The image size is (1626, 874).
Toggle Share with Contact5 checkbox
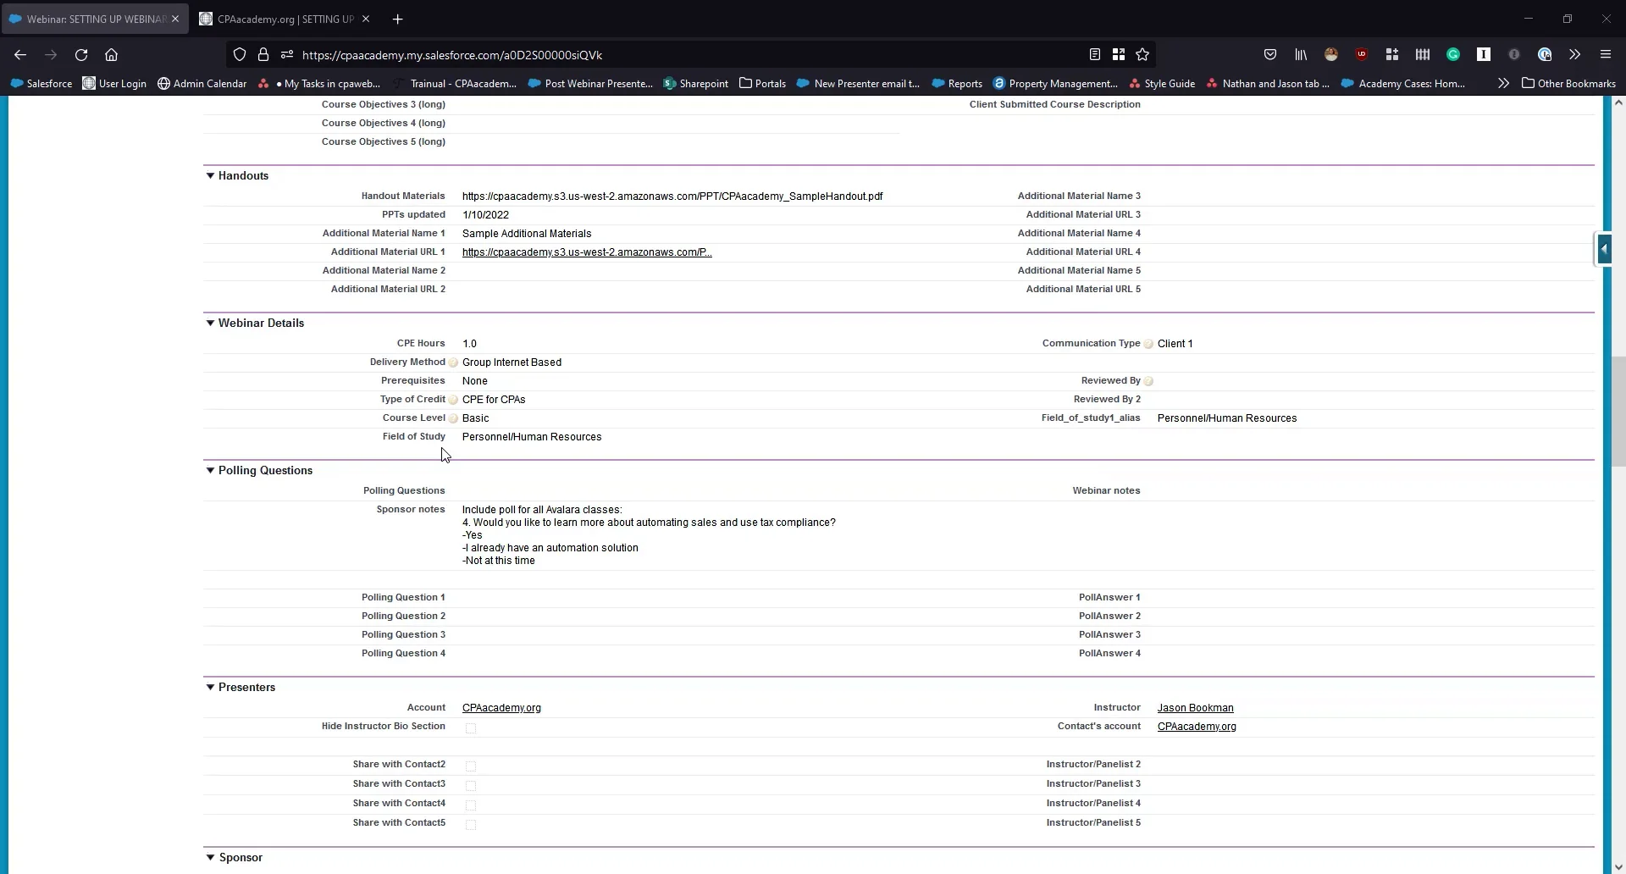[x=471, y=825]
